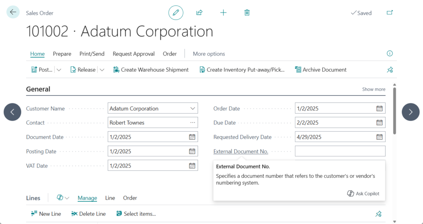Open calendar picker for Order Date
423x224 pixels.
[379, 109]
